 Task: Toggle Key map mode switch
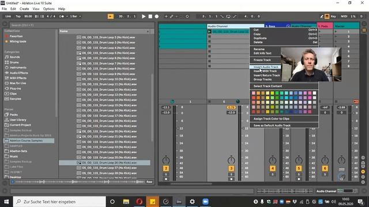(x=333, y=16)
